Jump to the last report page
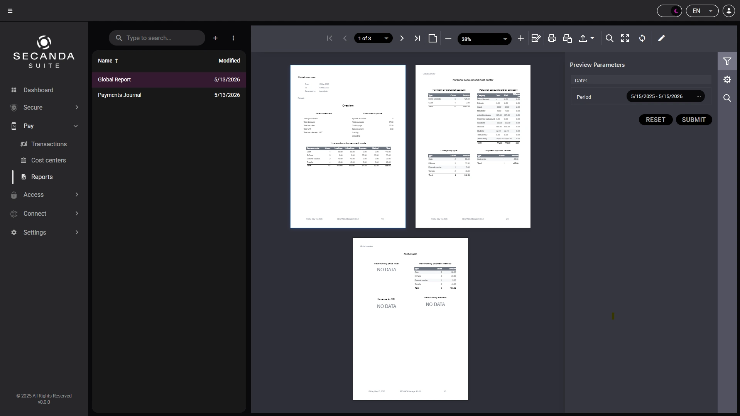This screenshot has height=416, width=740. [x=417, y=38]
